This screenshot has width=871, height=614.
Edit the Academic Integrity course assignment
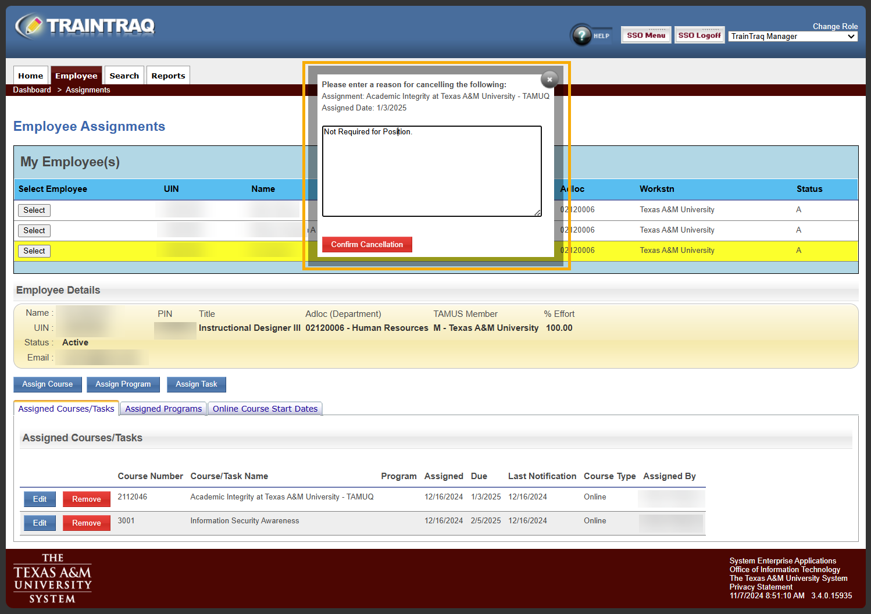[39, 498]
